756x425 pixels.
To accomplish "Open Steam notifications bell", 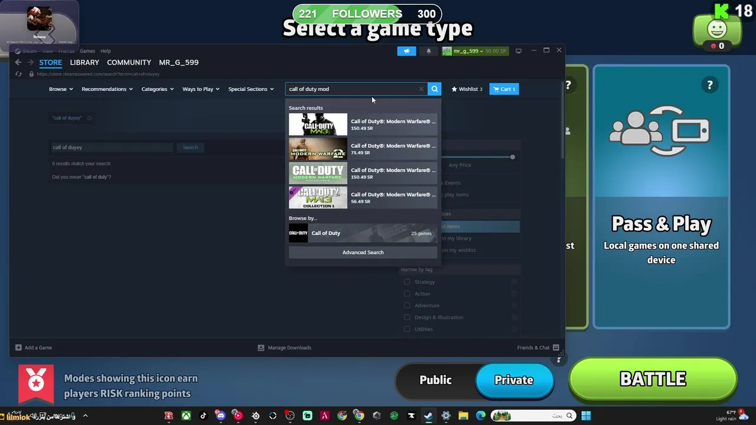I will pyautogui.click(x=429, y=51).
